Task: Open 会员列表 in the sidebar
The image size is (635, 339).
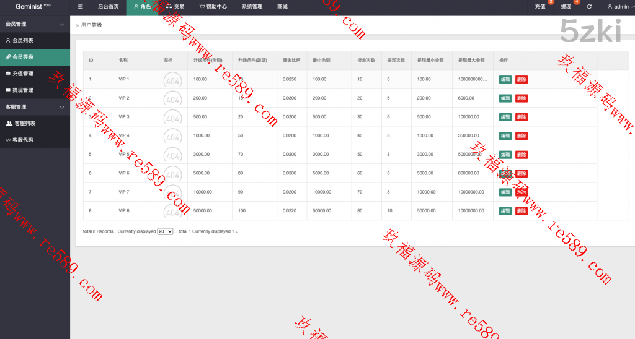Action: coord(23,40)
